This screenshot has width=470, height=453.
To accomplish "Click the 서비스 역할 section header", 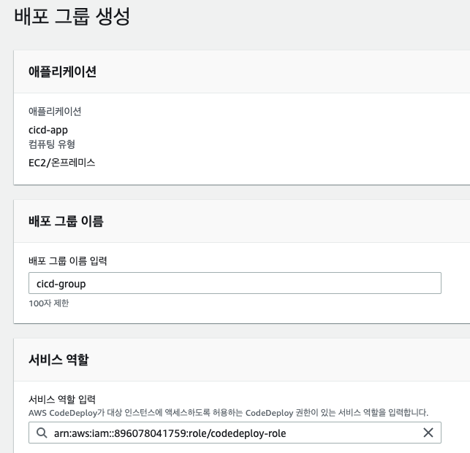I will [58, 360].
